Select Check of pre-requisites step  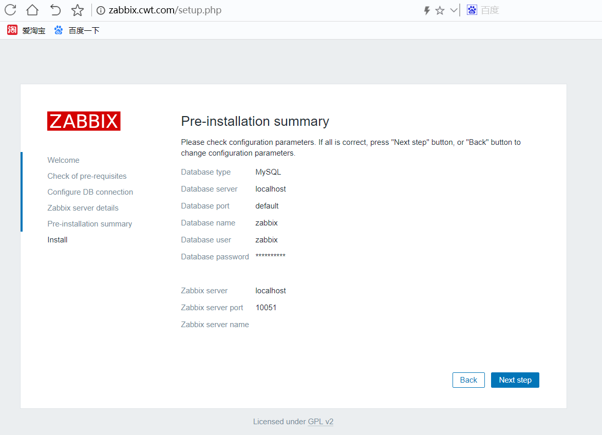87,176
